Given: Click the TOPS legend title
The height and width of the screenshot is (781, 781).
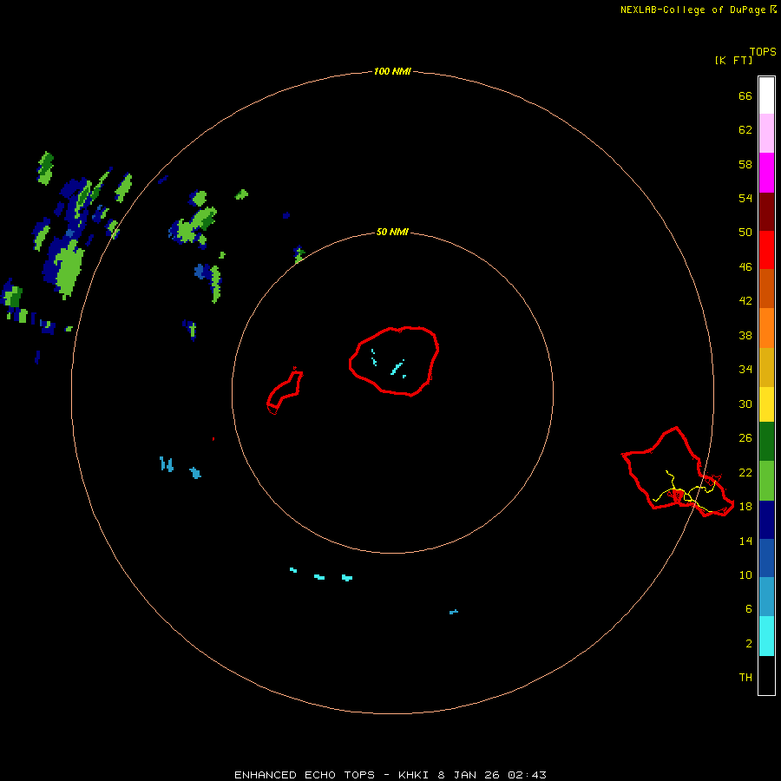Looking at the screenshot, I should [x=763, y=51].
